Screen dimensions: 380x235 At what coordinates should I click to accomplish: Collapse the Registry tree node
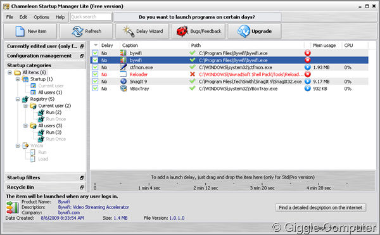coord(18,99)
